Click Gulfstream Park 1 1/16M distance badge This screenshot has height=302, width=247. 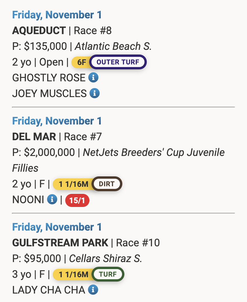(73, 274)
